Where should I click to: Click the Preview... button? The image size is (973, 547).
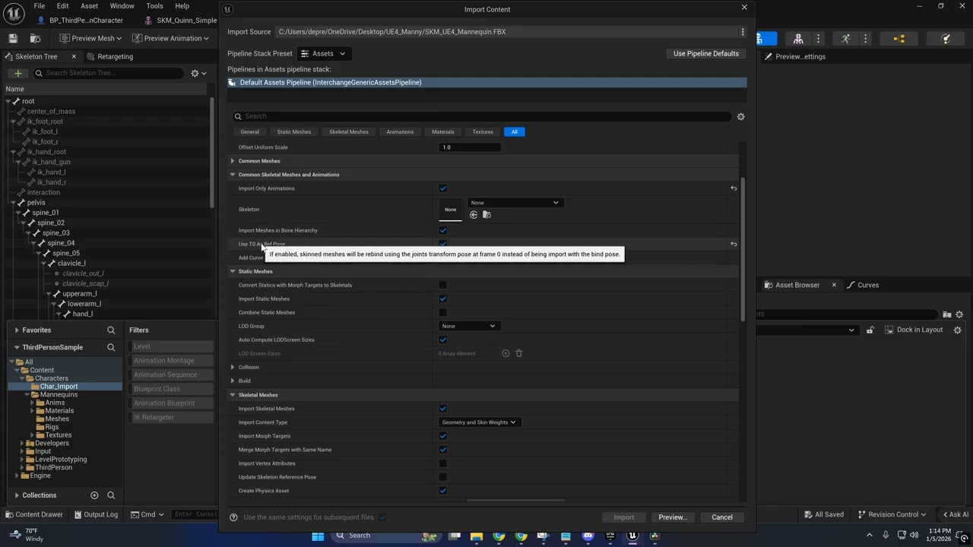click(673, 517)
